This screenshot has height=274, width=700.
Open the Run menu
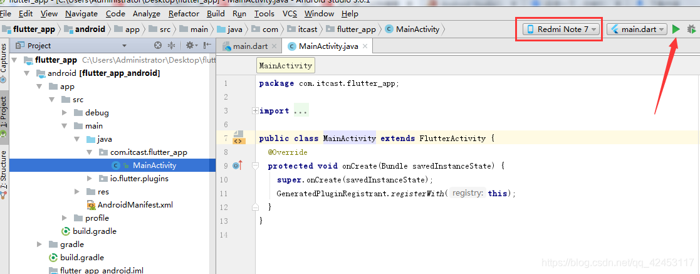point(239,14)
